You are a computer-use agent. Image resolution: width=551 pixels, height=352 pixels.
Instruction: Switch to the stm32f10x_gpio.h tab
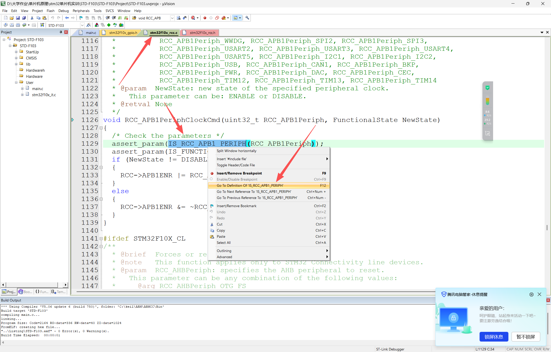pos(123,33)
